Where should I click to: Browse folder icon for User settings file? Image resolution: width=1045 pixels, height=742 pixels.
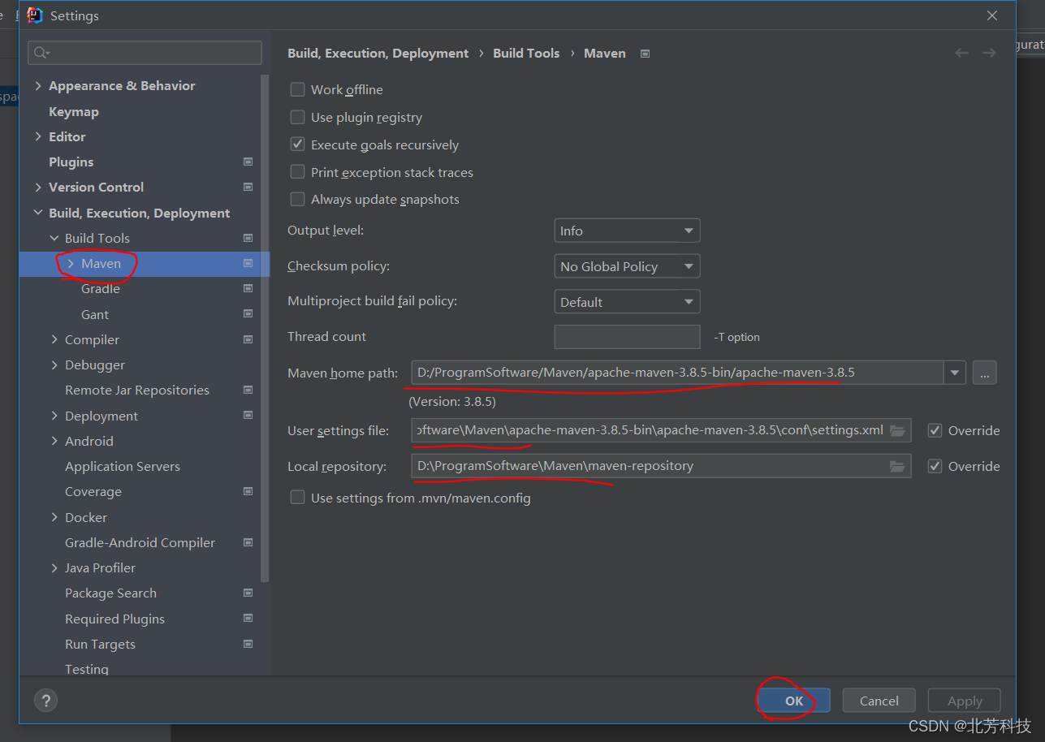[x=897, y=430]
